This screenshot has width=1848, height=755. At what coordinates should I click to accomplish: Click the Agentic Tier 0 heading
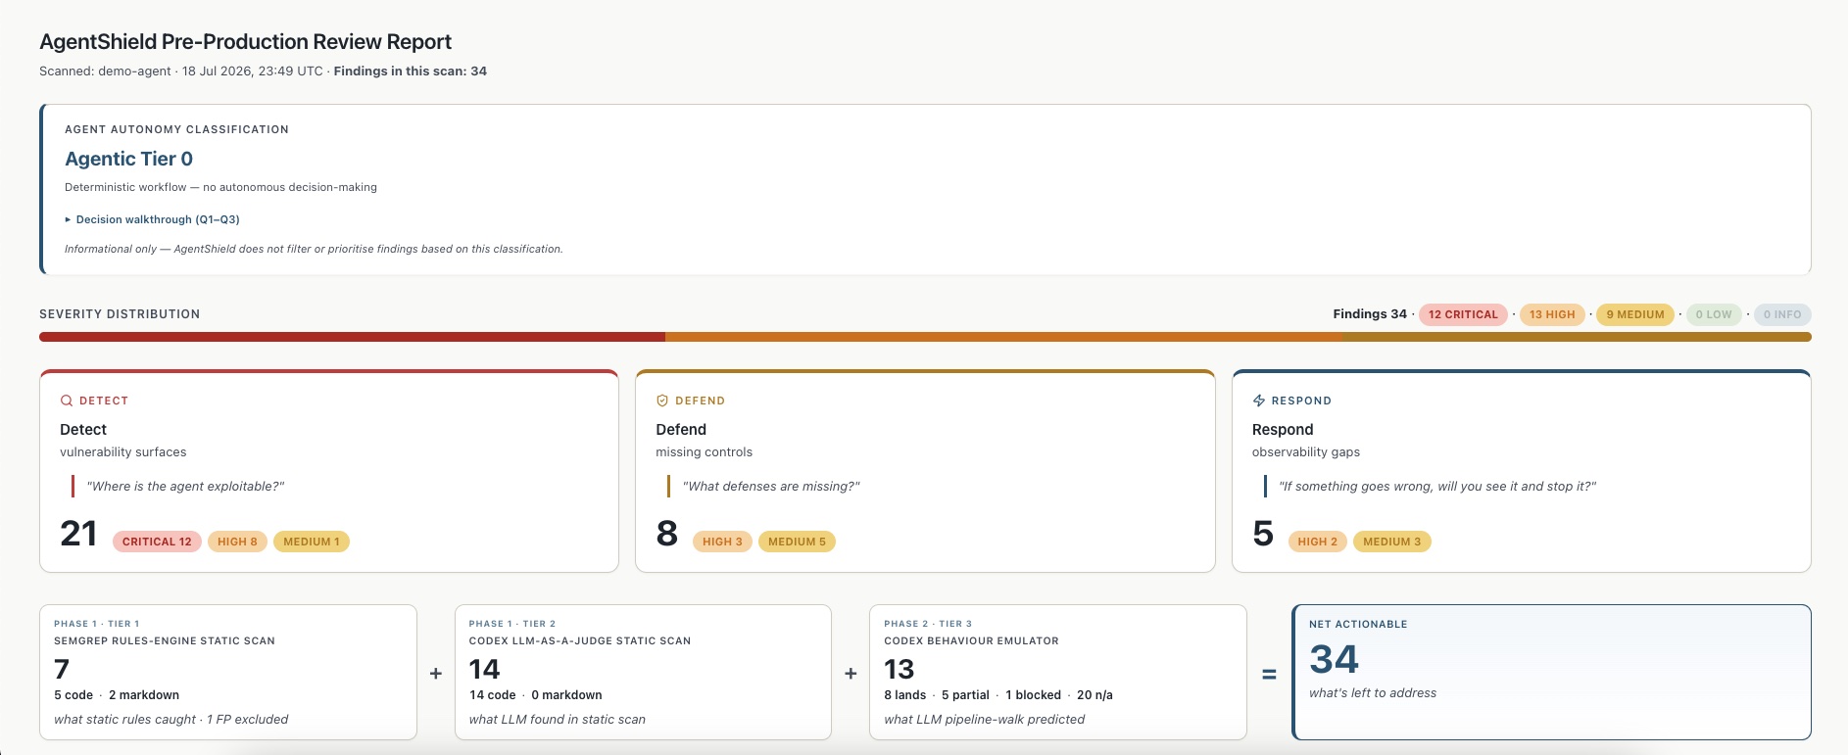coord(128,159)
